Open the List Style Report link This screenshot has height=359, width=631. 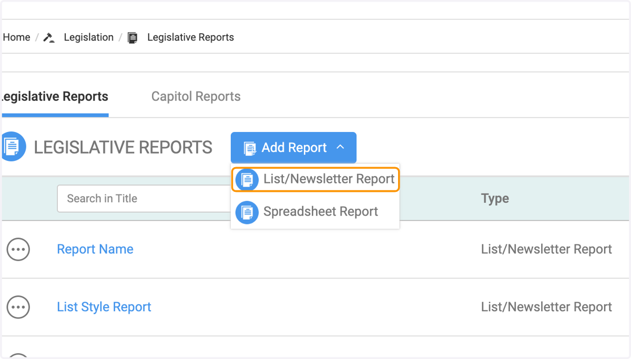(104, 307)
